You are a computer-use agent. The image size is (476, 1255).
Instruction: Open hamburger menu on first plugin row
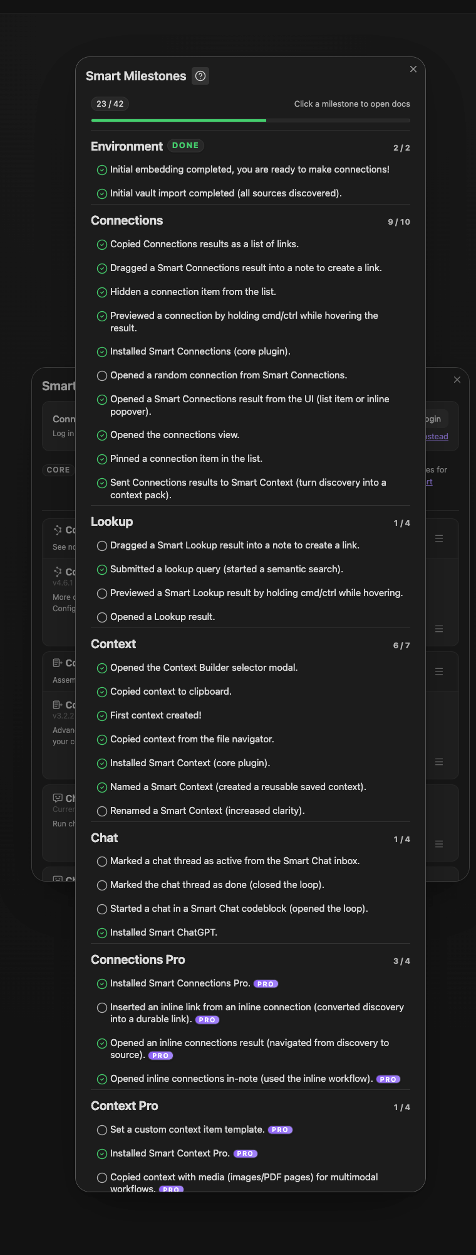pos(439,538)
